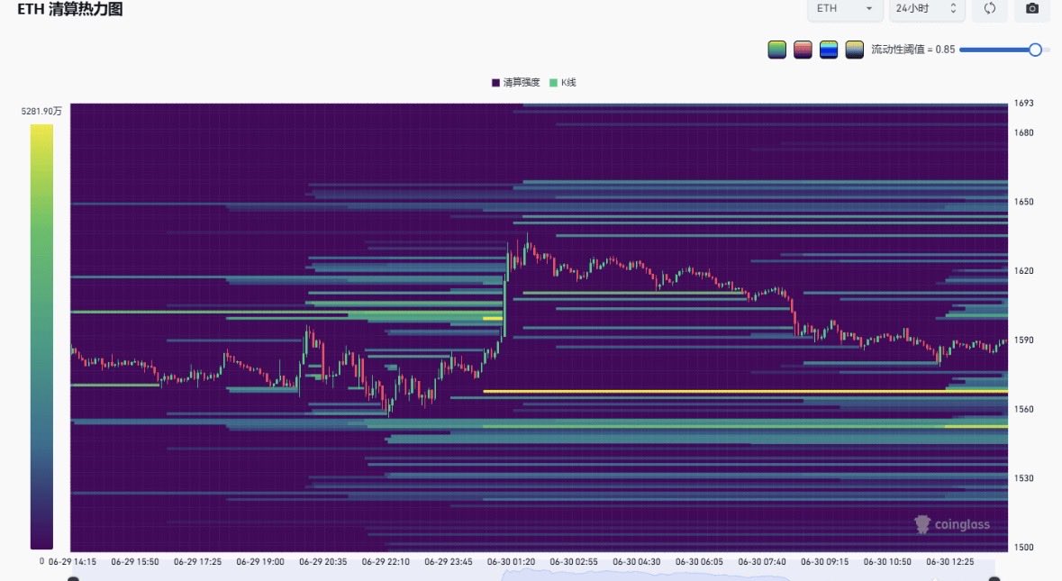The image size is (1062, 581).
Task: Click the left handle of the range scrollbar
Action: tap(73, 578)
